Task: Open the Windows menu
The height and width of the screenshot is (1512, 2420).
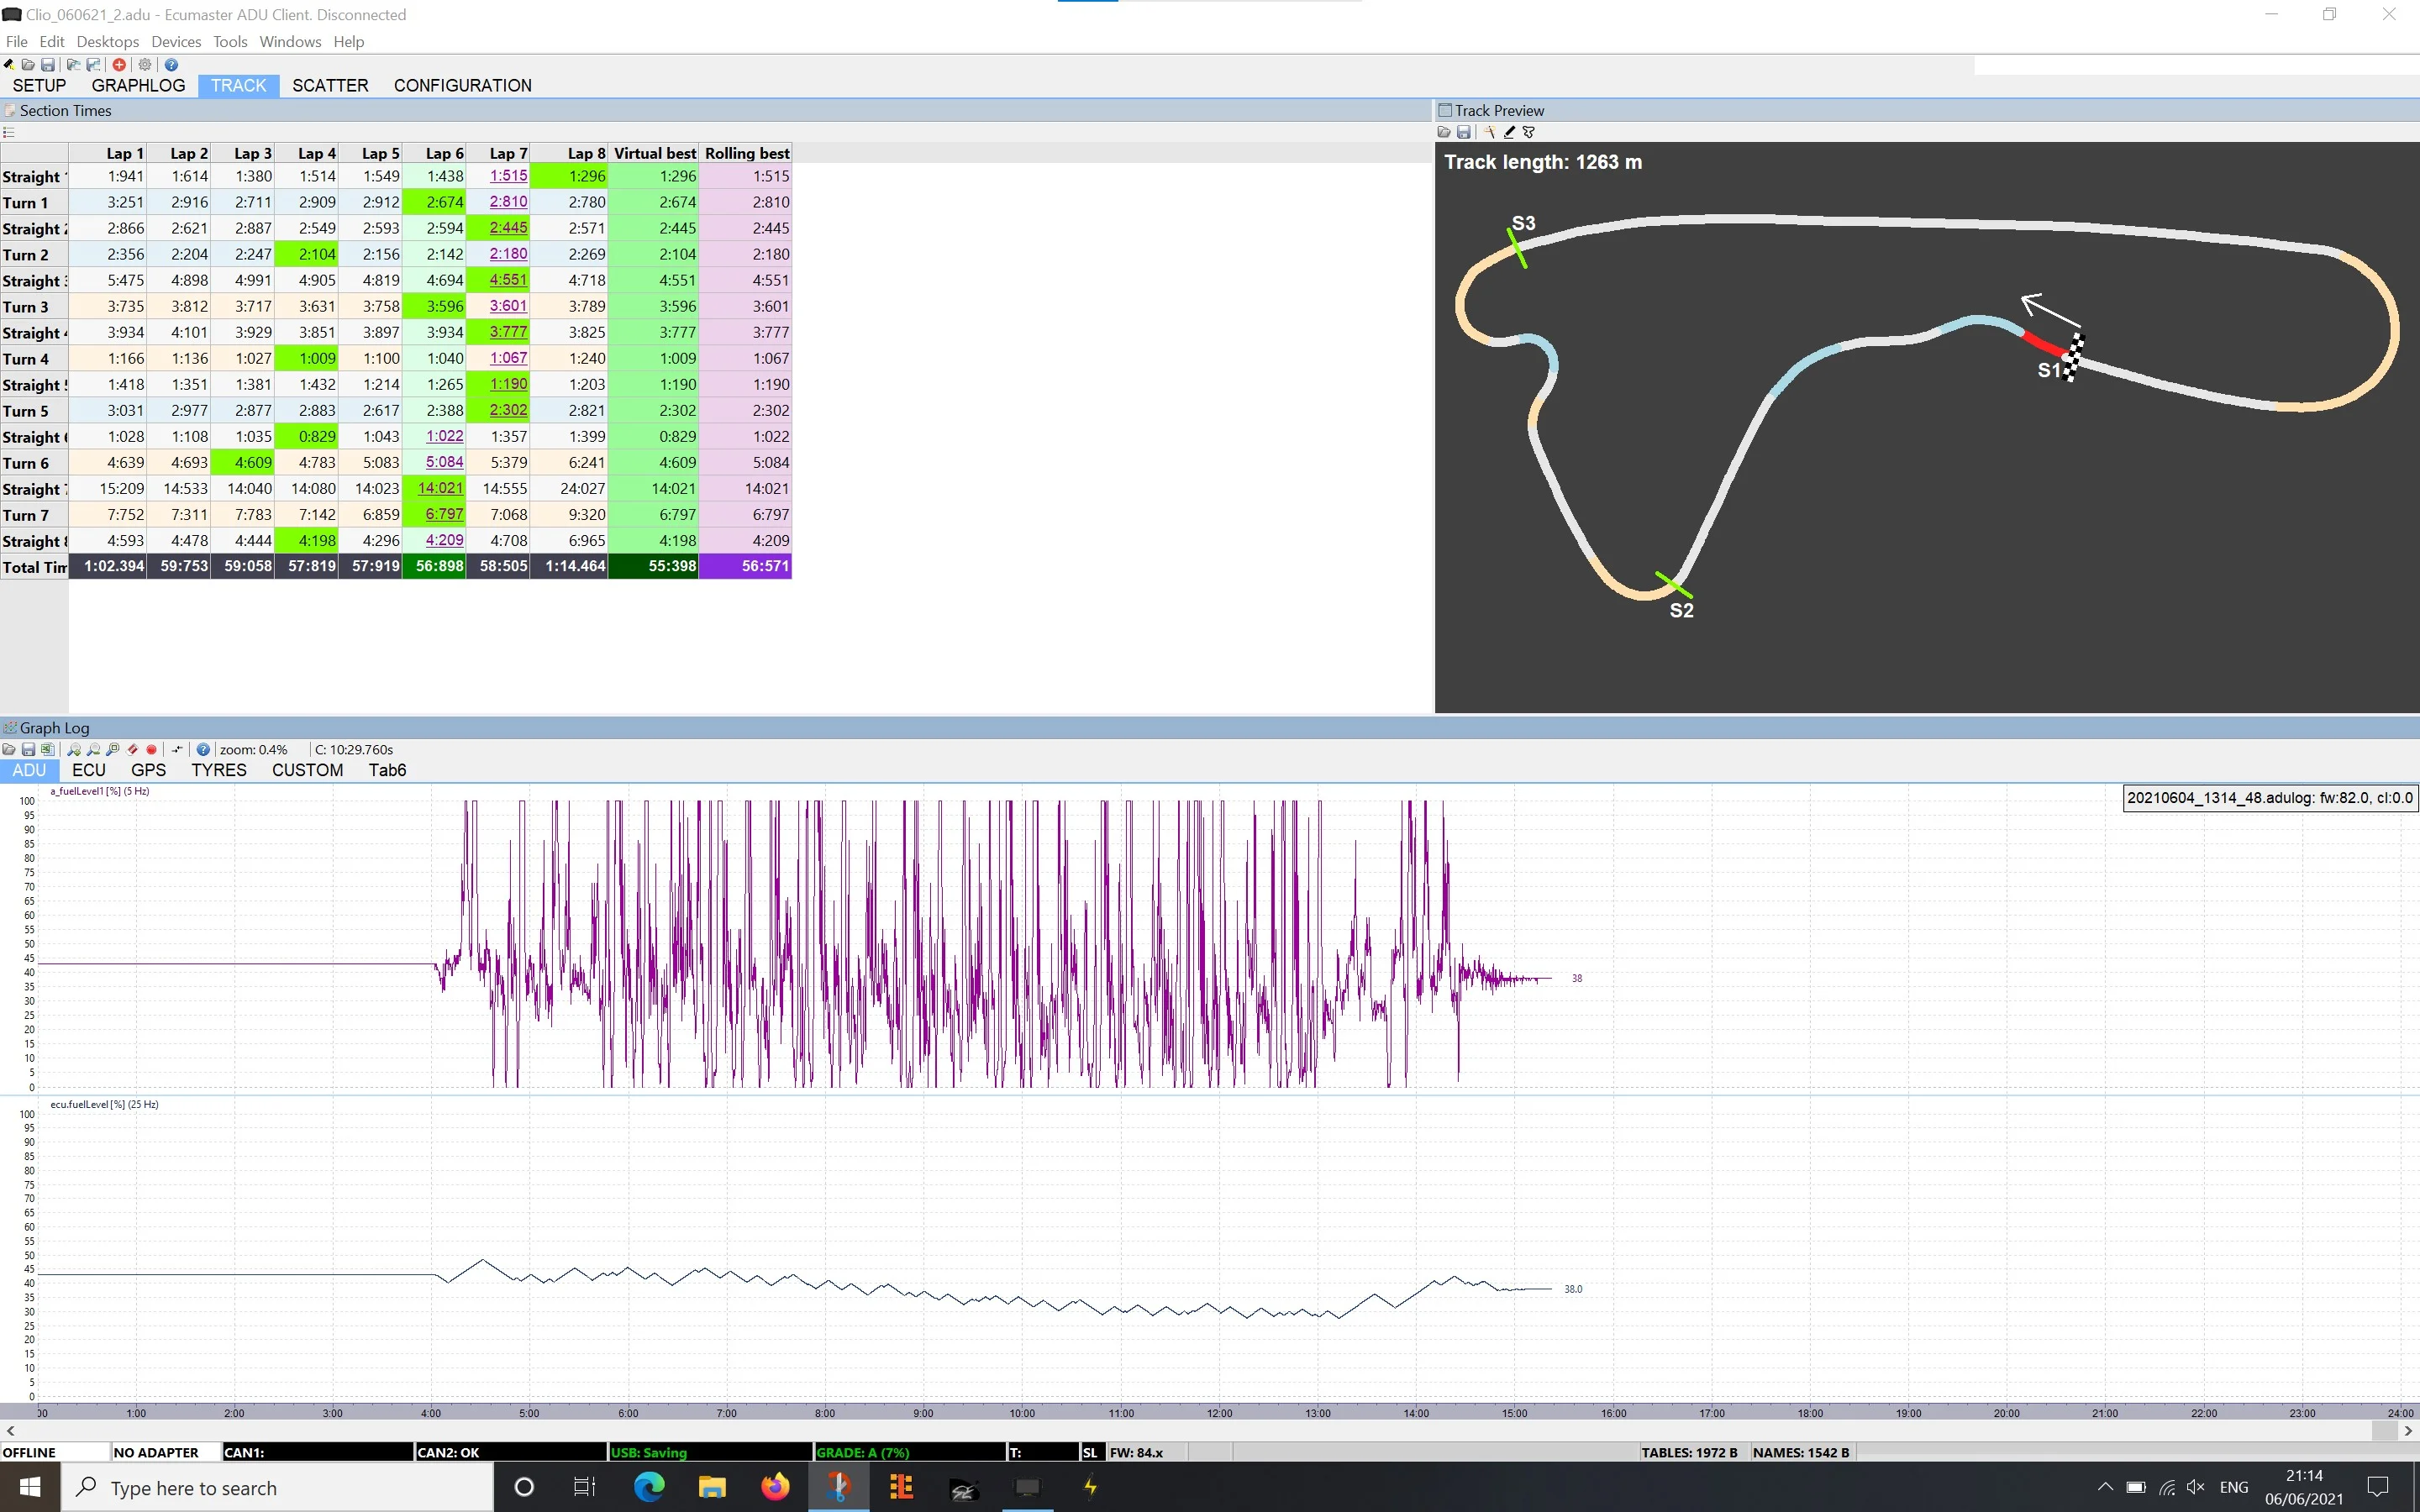Action: pos(290,41)
